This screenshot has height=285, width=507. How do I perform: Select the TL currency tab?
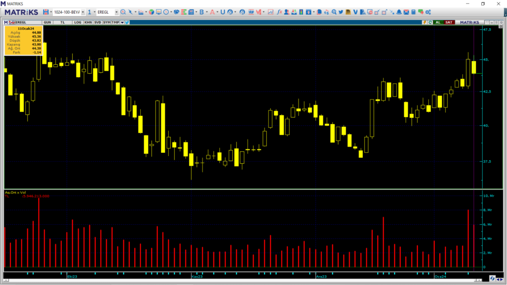pyautogui.click(x=62, y=22)
